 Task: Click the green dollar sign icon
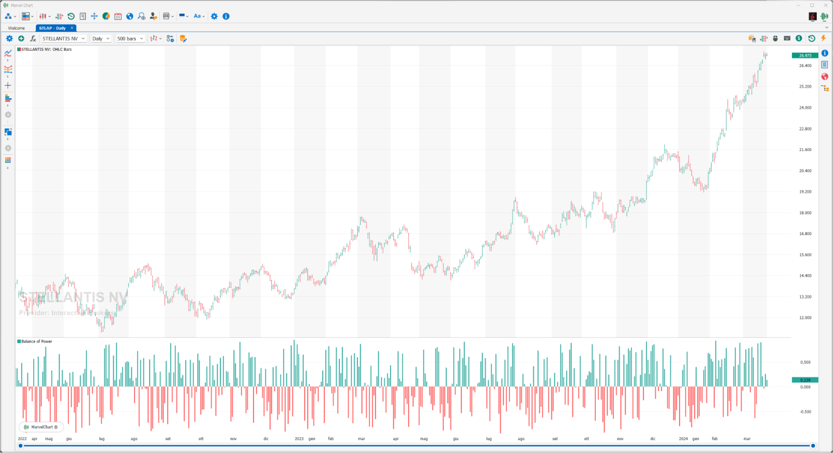(799, 38)
